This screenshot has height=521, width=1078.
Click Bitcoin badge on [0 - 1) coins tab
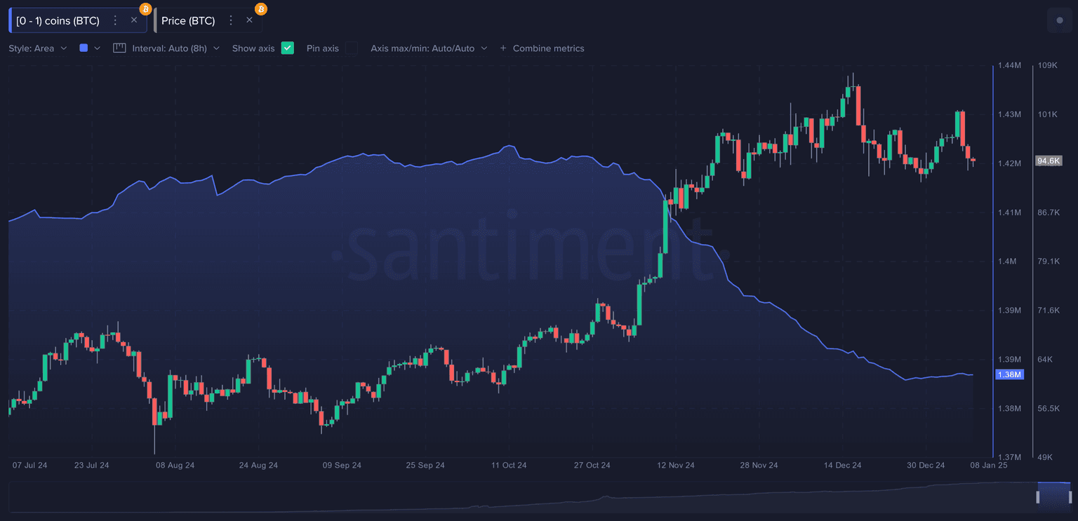tap(145, 9)
